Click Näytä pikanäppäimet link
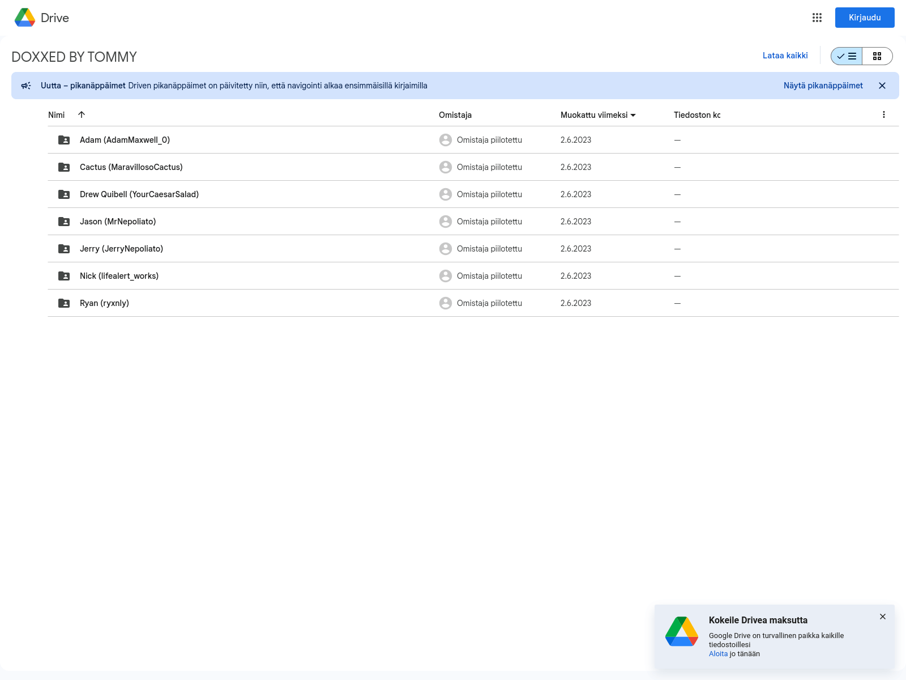 [x=823, y=86]
